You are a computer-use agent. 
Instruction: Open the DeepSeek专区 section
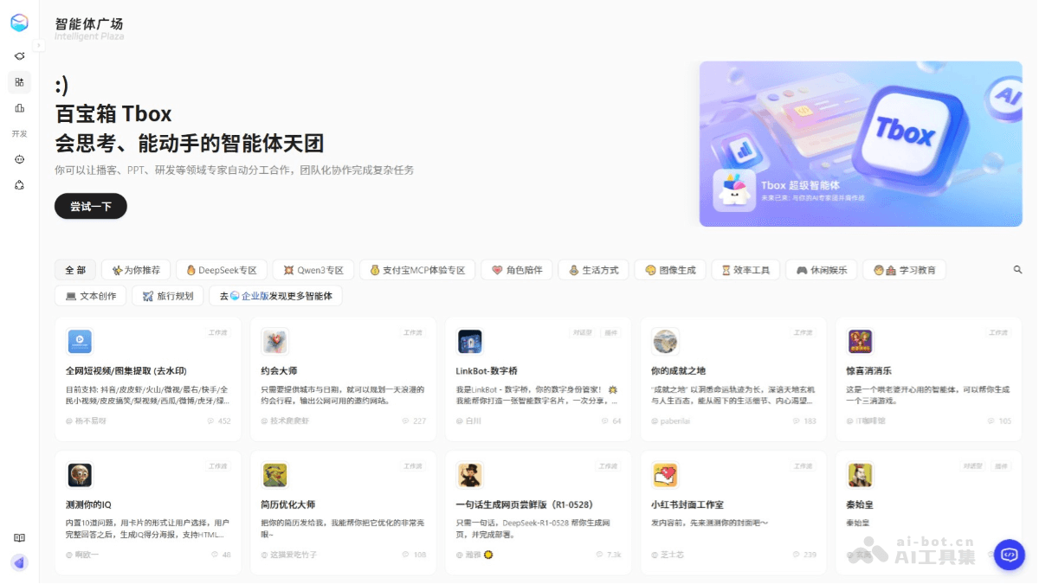(x=221, y=269)
